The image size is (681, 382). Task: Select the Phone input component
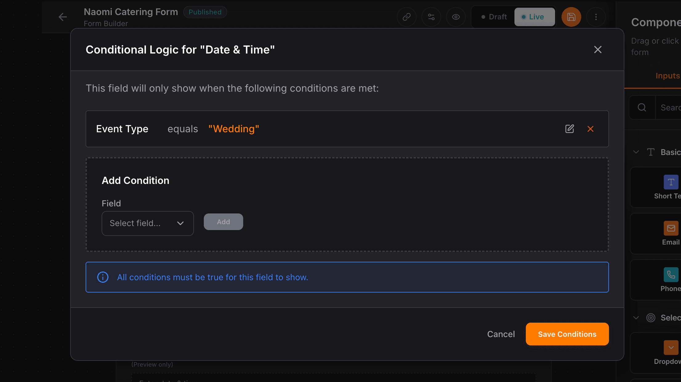tap(671, 279)
